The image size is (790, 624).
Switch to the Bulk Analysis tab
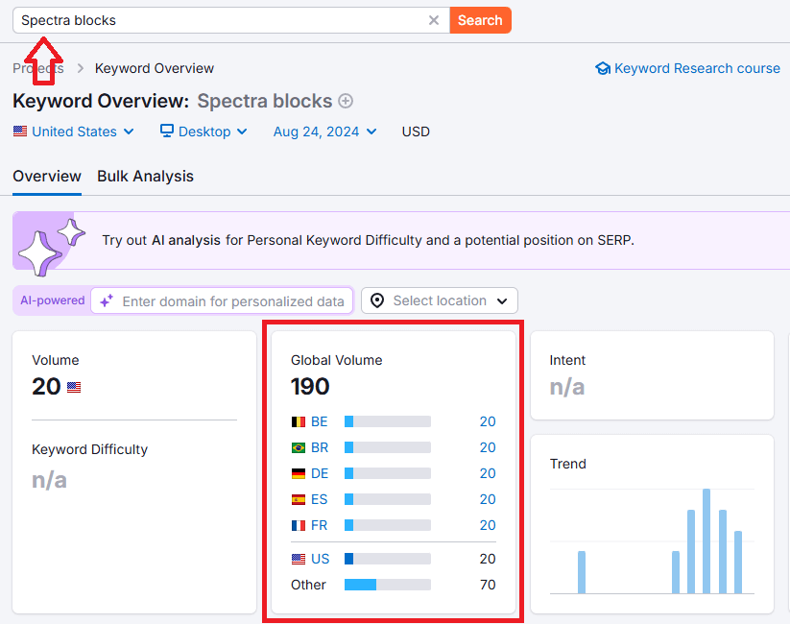(x=145, y=176)
